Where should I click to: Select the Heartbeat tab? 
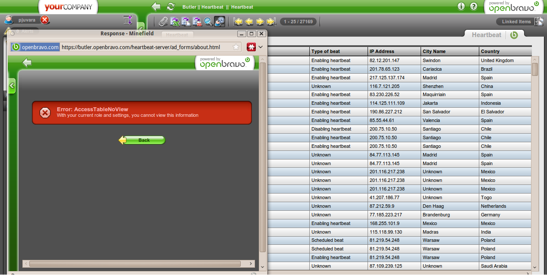pyautogui.click(x=487, y=35)
